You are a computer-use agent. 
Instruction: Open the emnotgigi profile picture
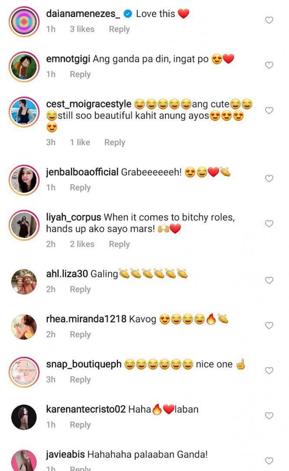(x=24, y=67)
